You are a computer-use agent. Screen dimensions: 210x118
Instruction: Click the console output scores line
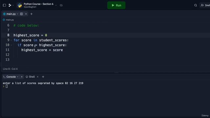[x=43, y=83]
